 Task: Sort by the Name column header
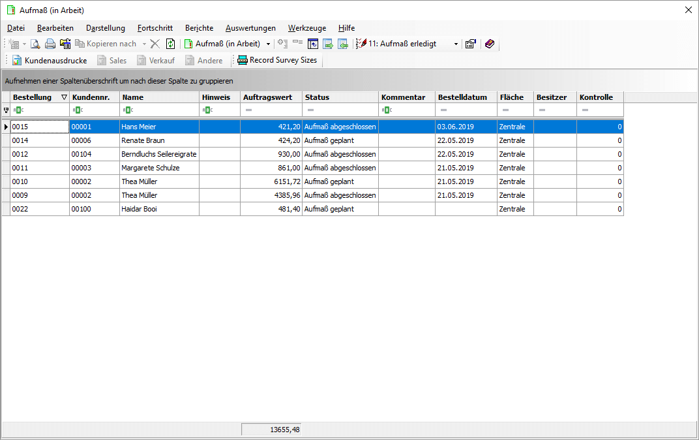point(160,97)
